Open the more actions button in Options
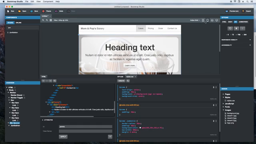This screenshot has width=256, height=144. (x=242, y=28)
